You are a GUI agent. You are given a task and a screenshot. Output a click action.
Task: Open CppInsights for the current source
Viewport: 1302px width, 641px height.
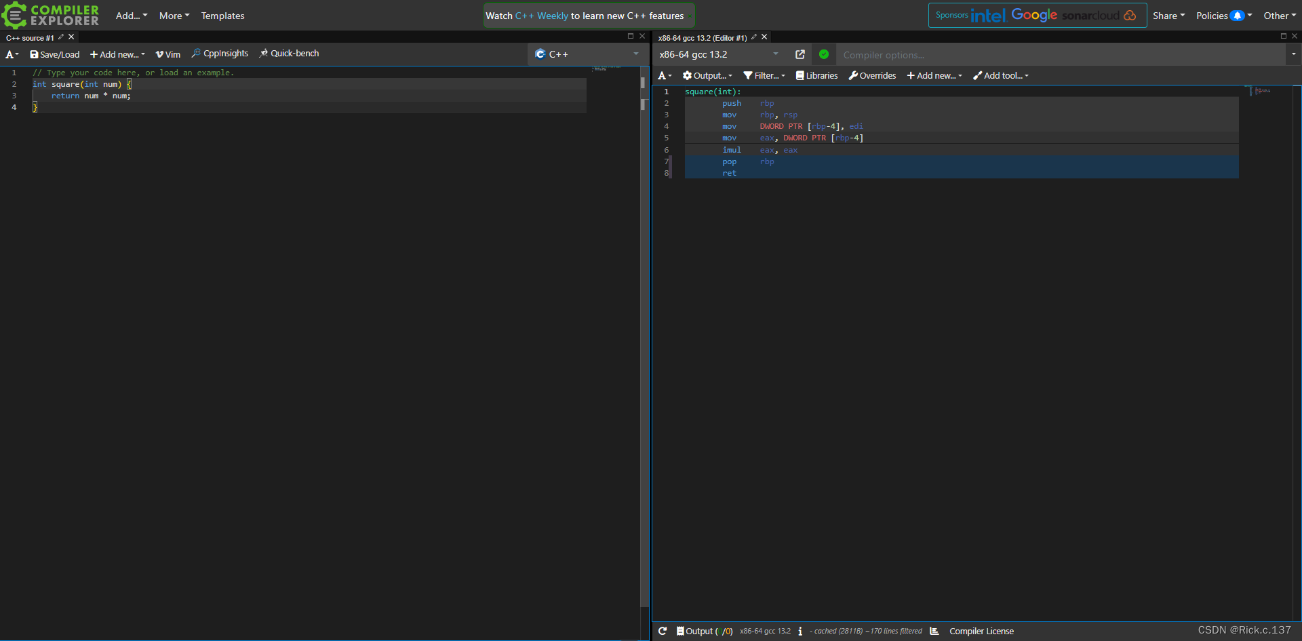(219, 54)
